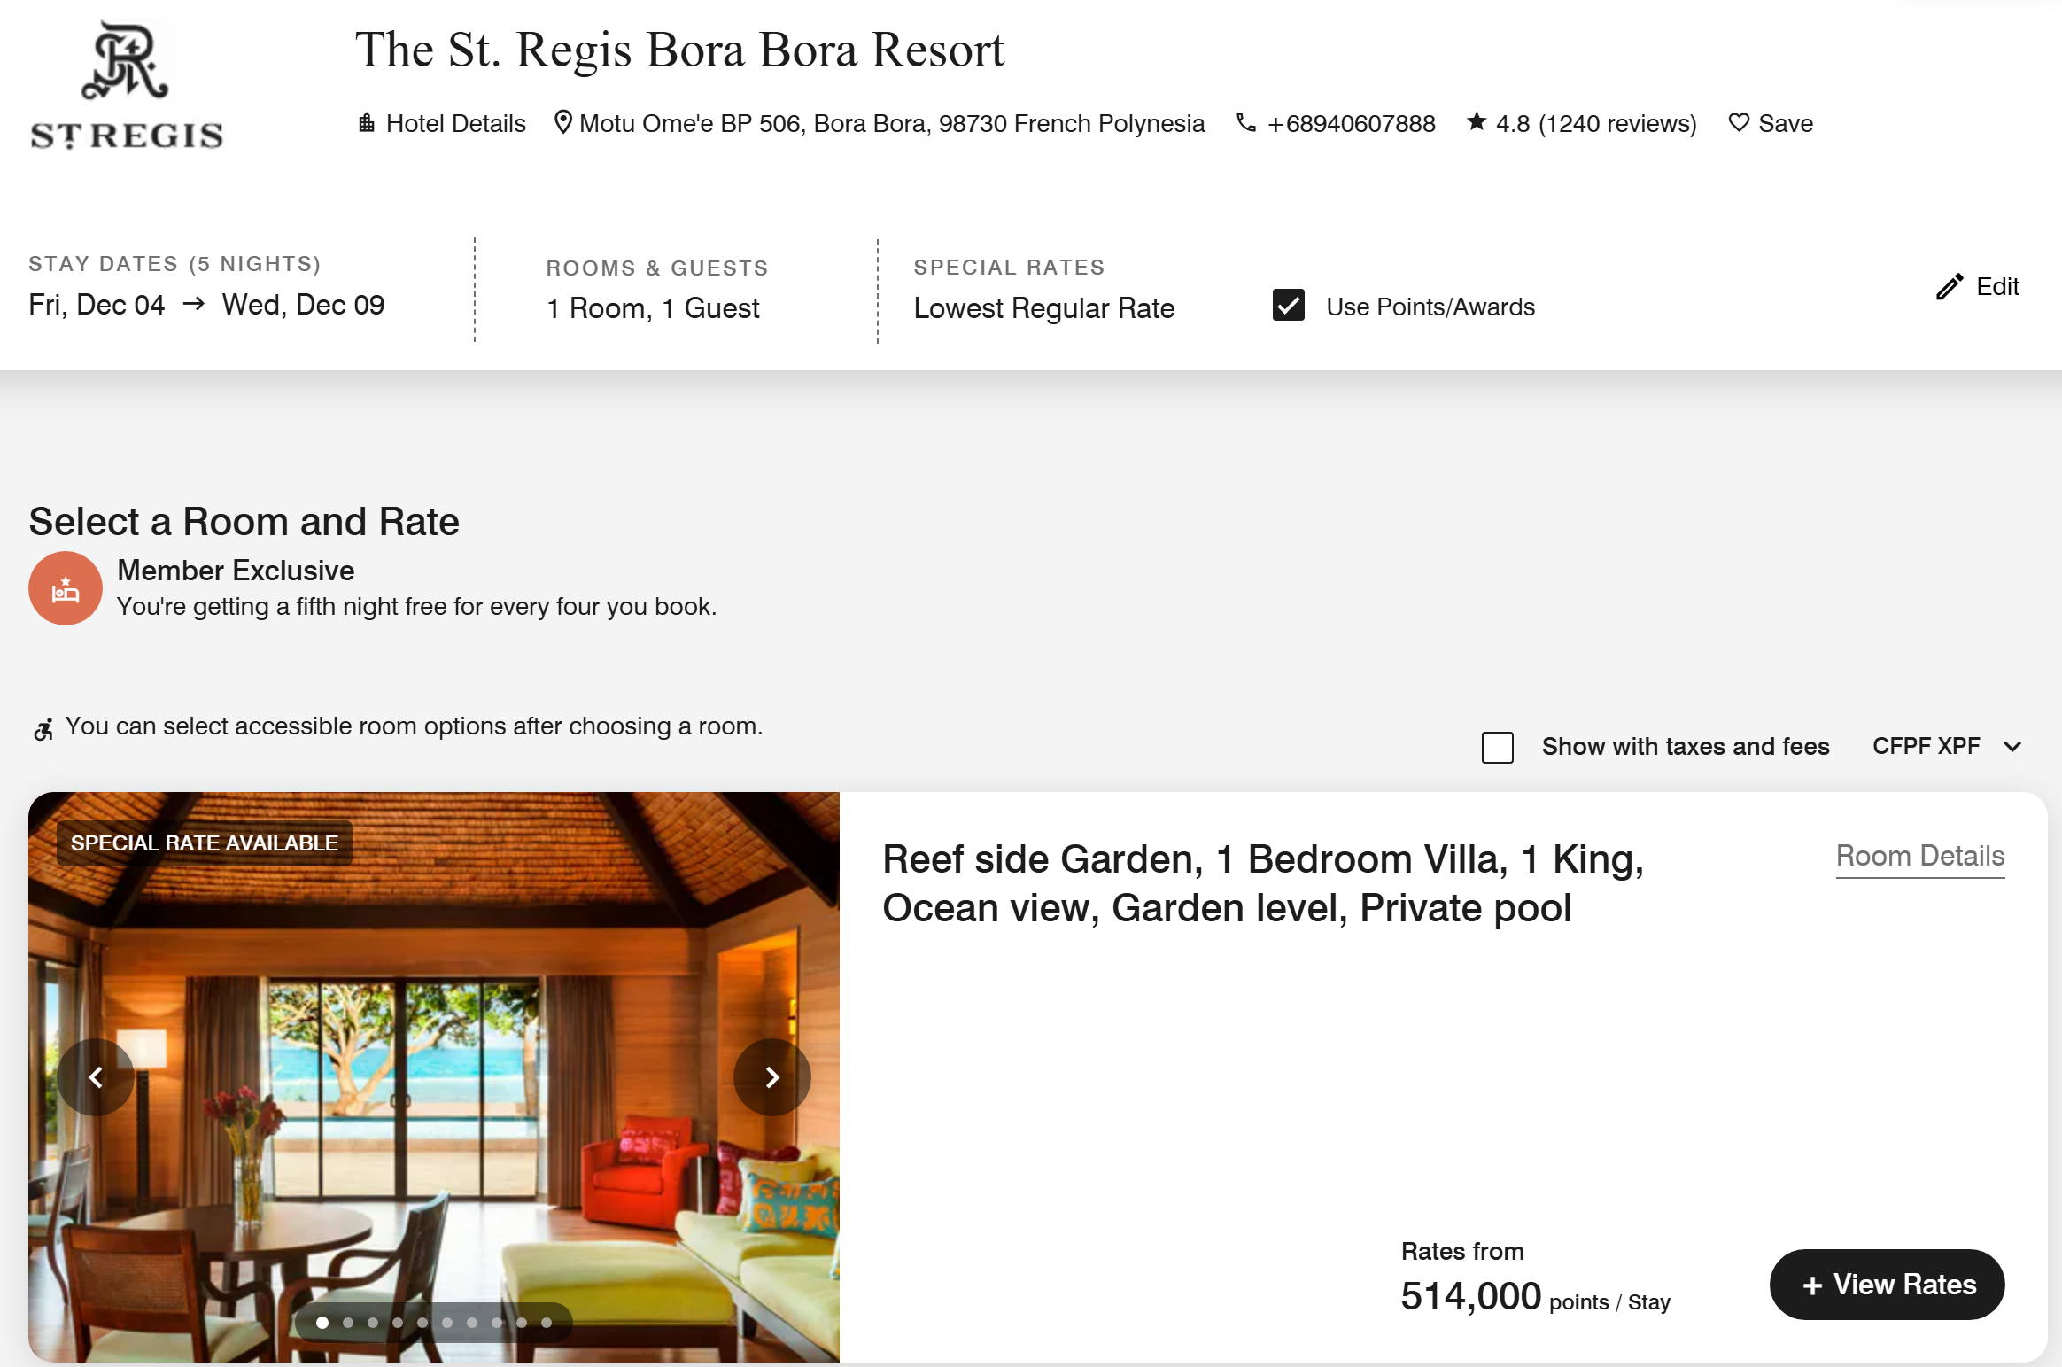Click the pencil Edit icon
Viewport: 2062px width, 1367px height.
coord(1950,286)
